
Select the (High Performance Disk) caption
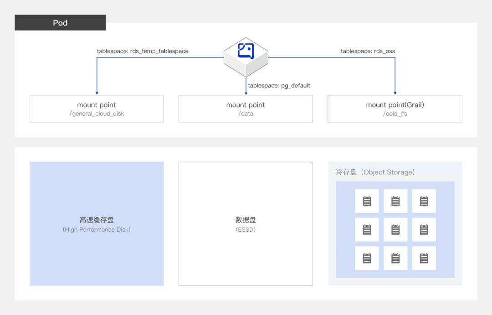[97, 229]
